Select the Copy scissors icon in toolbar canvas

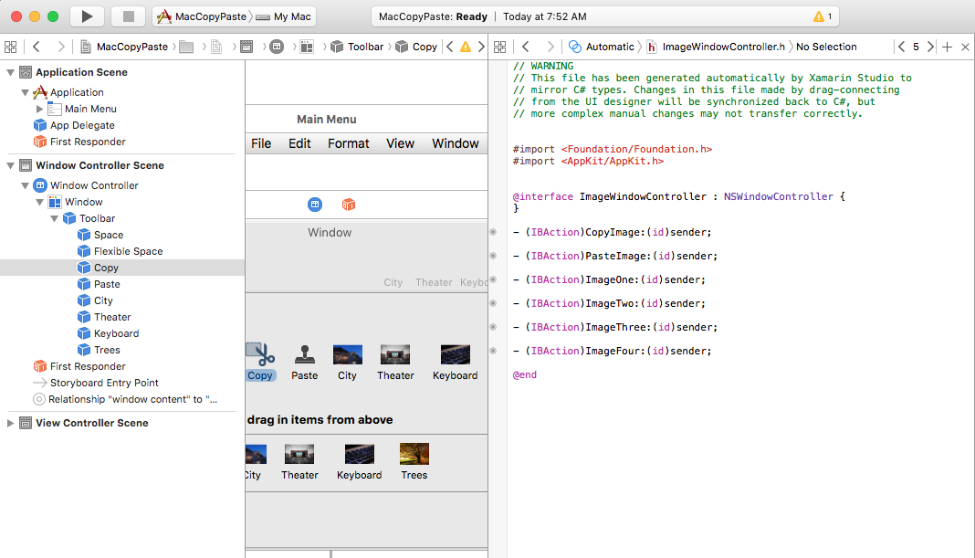click(x=261, y=354)
